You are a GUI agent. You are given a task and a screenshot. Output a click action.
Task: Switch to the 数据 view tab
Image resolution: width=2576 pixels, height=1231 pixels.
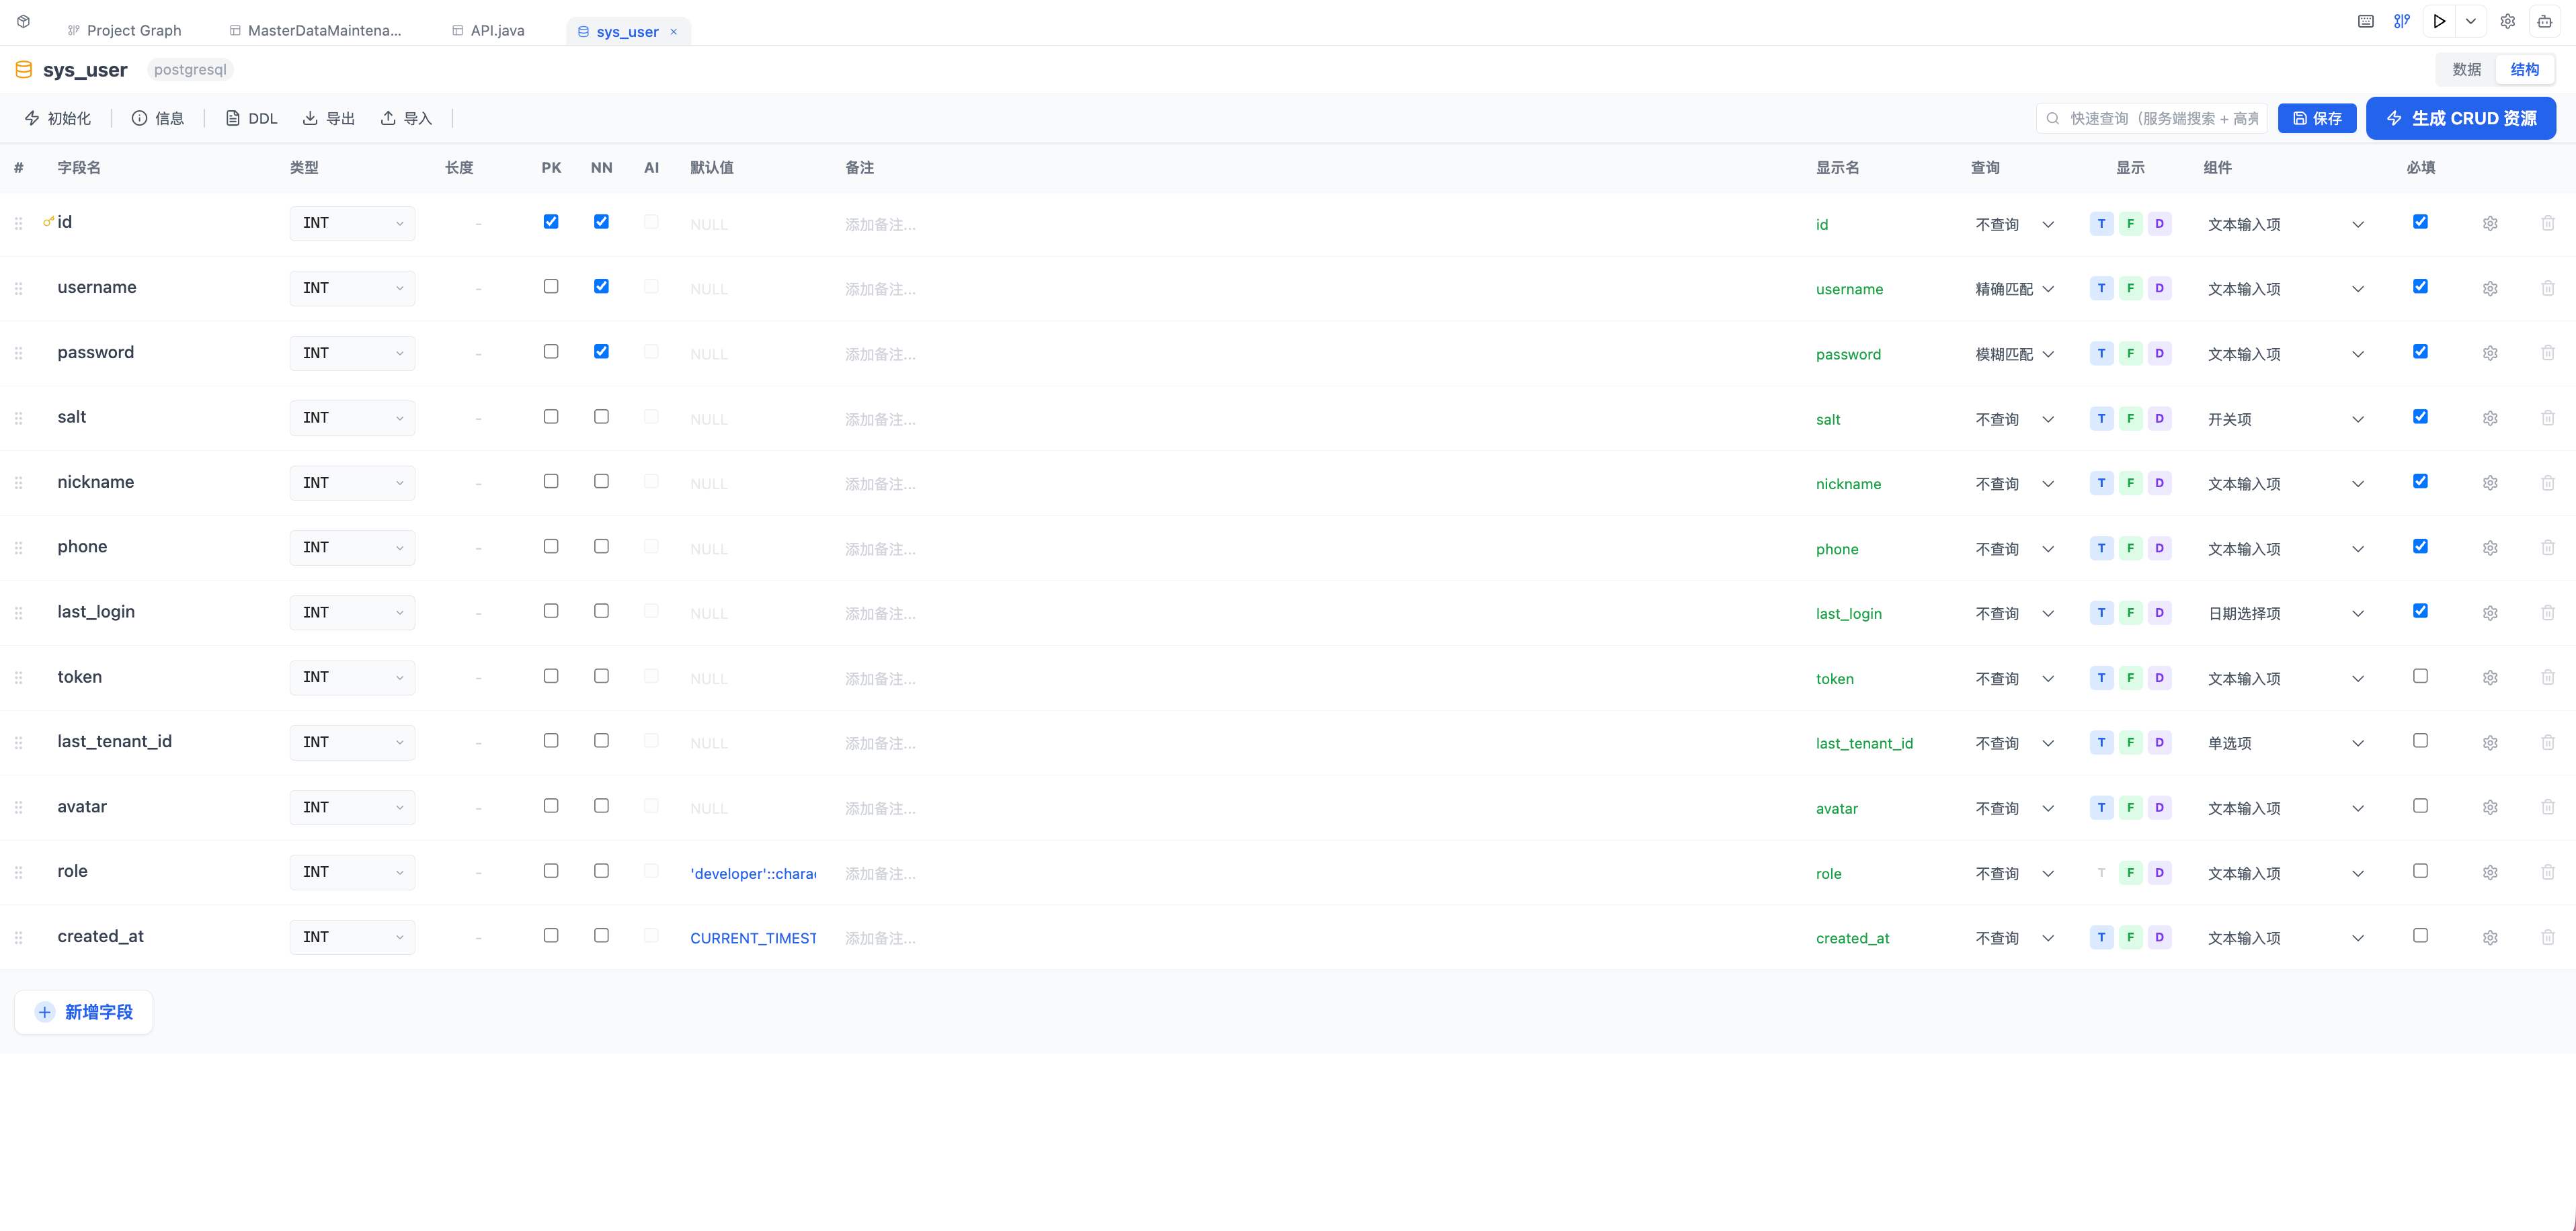click(x=2466, y=69)
